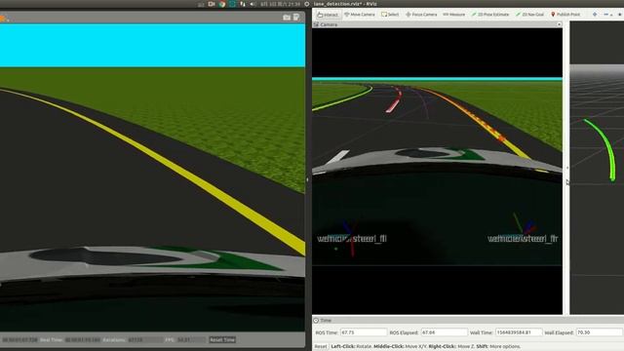This screenshot has height=351, width=624.
Task: Select the Interact tool in RViz
Action: [328, 15]
